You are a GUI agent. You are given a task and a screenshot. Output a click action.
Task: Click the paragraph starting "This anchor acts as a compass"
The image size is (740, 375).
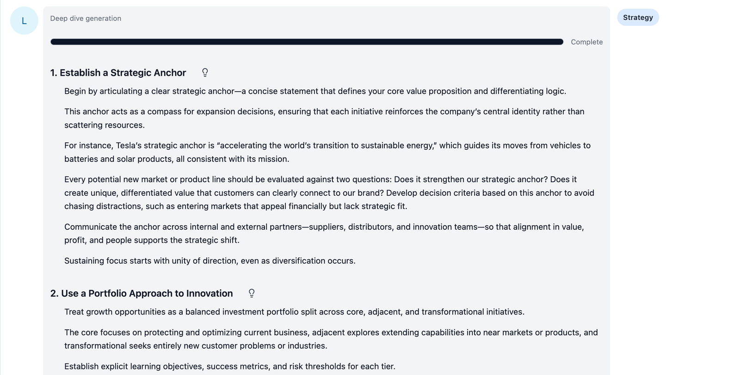click(324, 112)
